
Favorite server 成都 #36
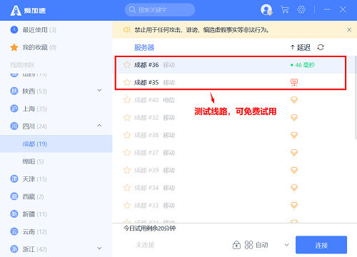127,65
